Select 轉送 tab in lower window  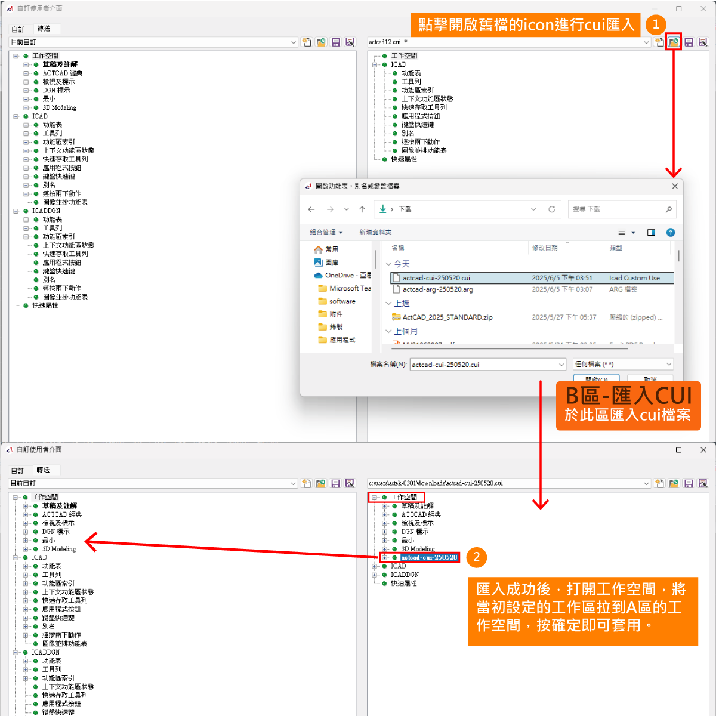coord(44,470)
